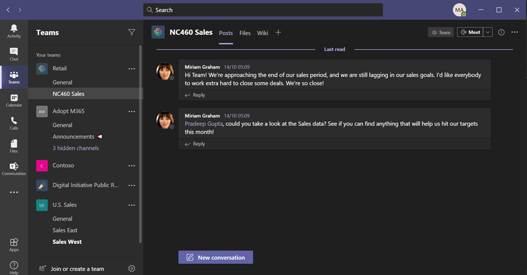Switch to the Files tab

click(x=245, y=33)
